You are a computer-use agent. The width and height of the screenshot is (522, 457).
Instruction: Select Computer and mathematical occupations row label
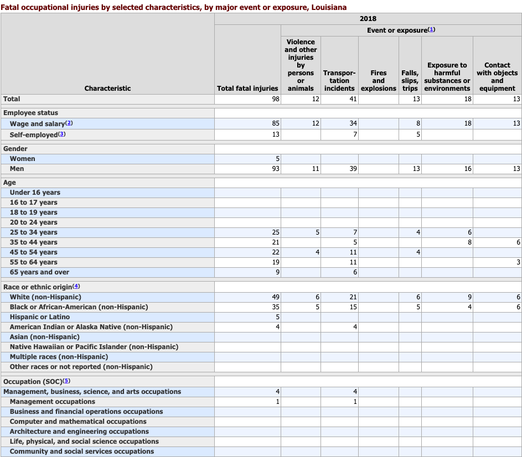[x=78, y=422]
